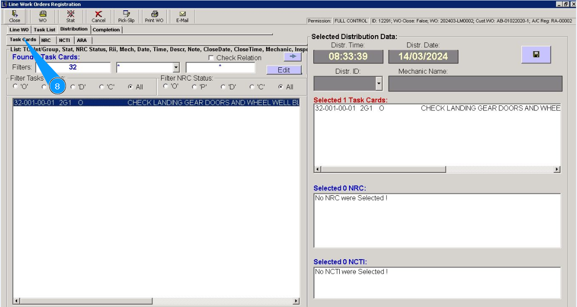Open the NCTI sub-tab
This screenshot has width=577, height=307.
click(x=64, y=40)
